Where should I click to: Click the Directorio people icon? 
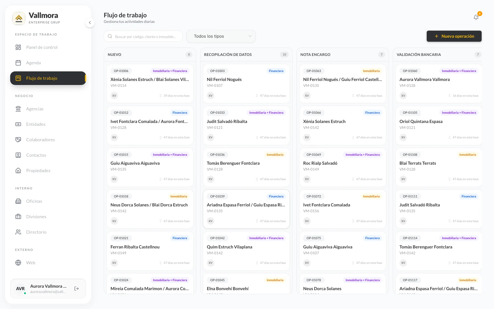coord(18,232)
